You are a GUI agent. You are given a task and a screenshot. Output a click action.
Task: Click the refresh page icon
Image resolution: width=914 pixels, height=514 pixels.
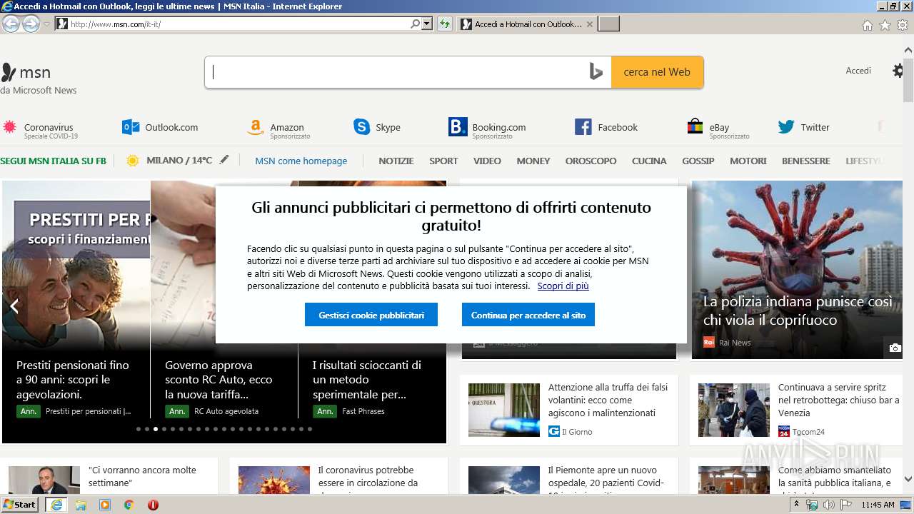[x=445, y=24]
